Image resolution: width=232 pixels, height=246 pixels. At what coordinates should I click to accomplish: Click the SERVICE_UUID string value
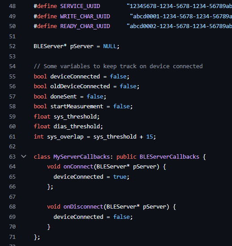coord(179,6)
